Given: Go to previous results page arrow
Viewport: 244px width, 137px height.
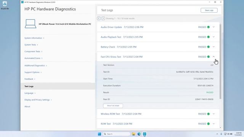Looking at the screenshot, I should point(99,18).
